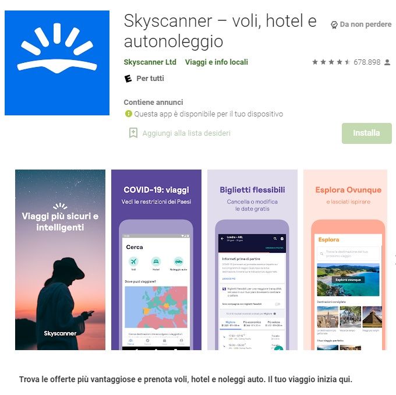Install the app with Installa button

pos(367,133)
